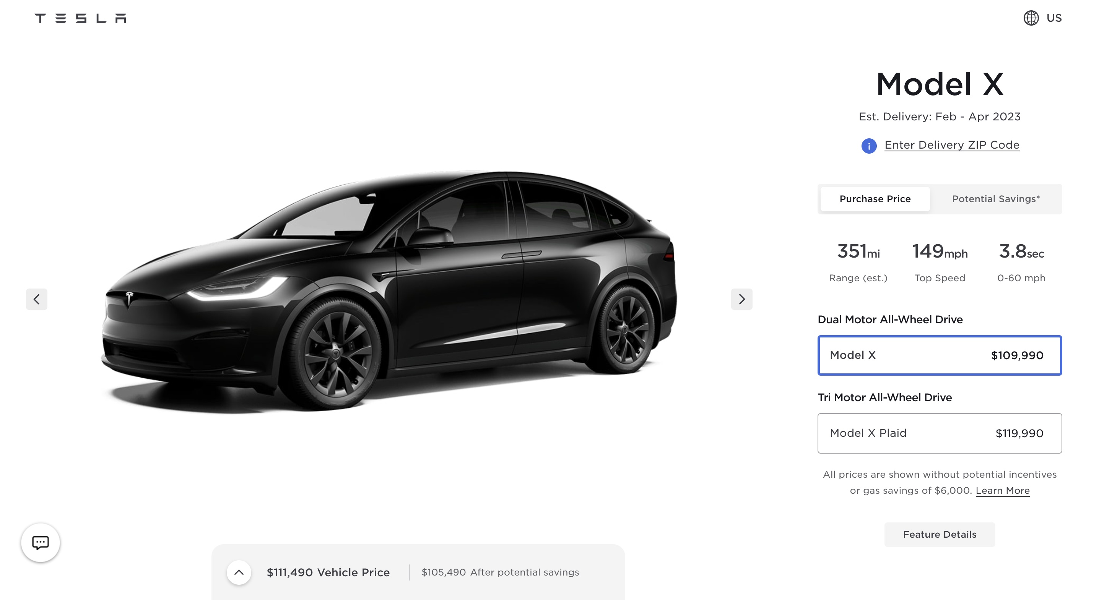Switch to the Potential Savings tab
The height and width of the screenshot is (600, 1099).
(996, 199)
